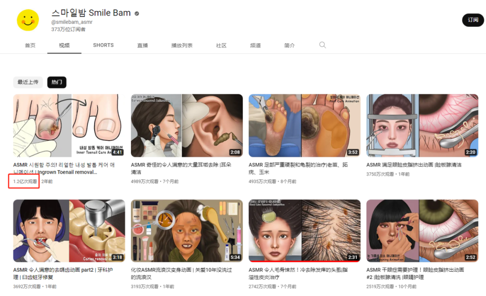
Task: Click the 373万位订阅者 subscriber count
Action: click(x=68, y=29)
